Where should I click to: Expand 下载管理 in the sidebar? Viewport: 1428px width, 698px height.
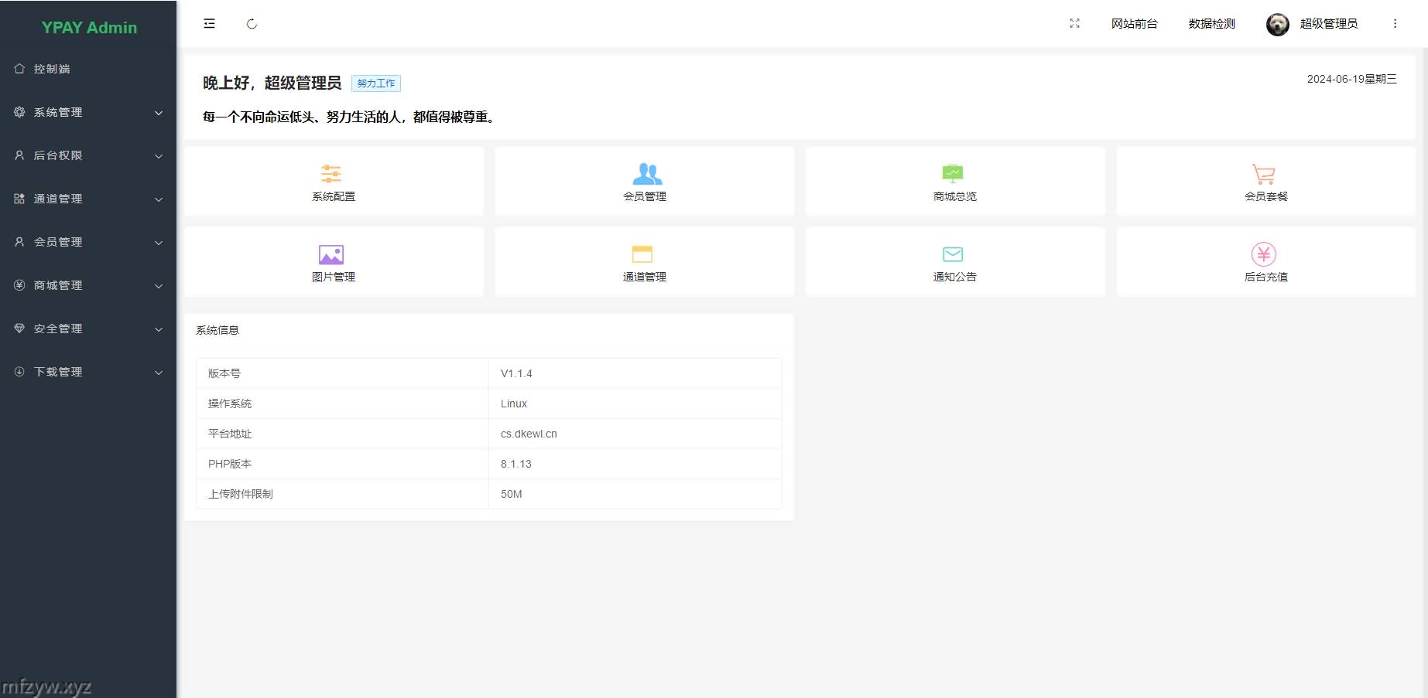tap(88, 372)
